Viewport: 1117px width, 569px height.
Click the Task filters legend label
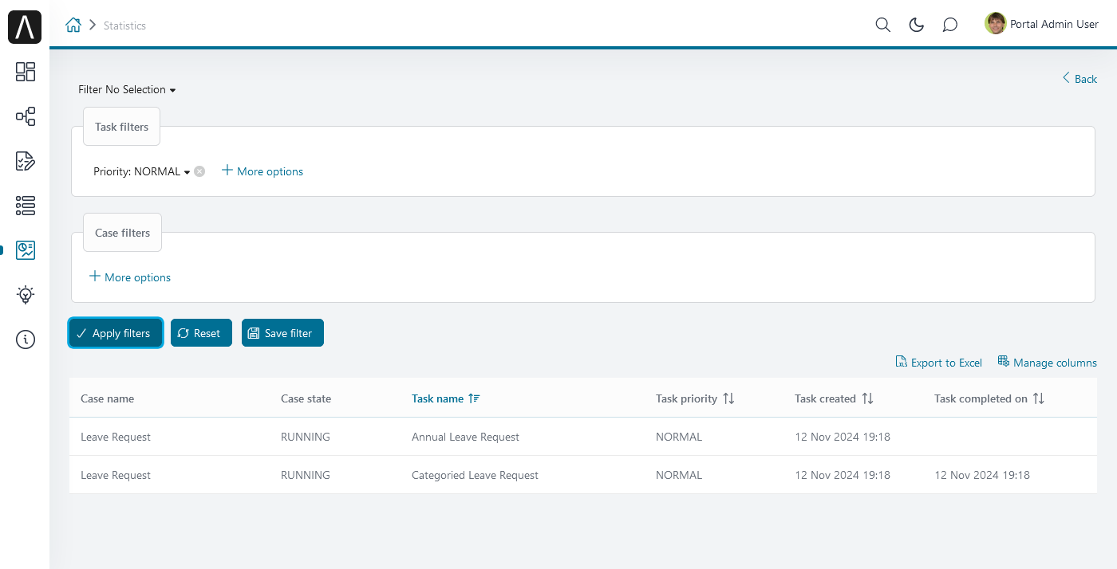pyautogui.click(x=121, y=127)
